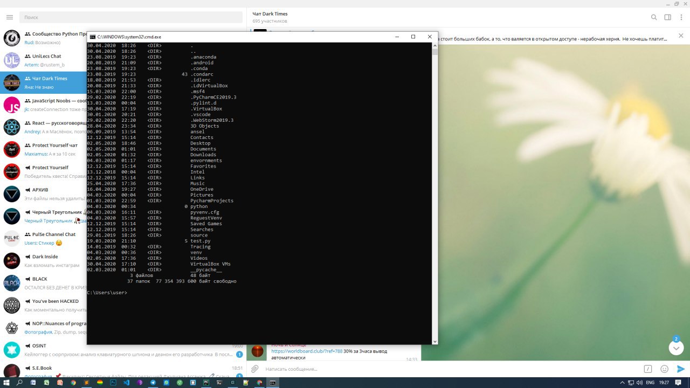Click the JS pink avatar icon
The height and width of the screenshot is (388, 690).
(x=12, y=105)
